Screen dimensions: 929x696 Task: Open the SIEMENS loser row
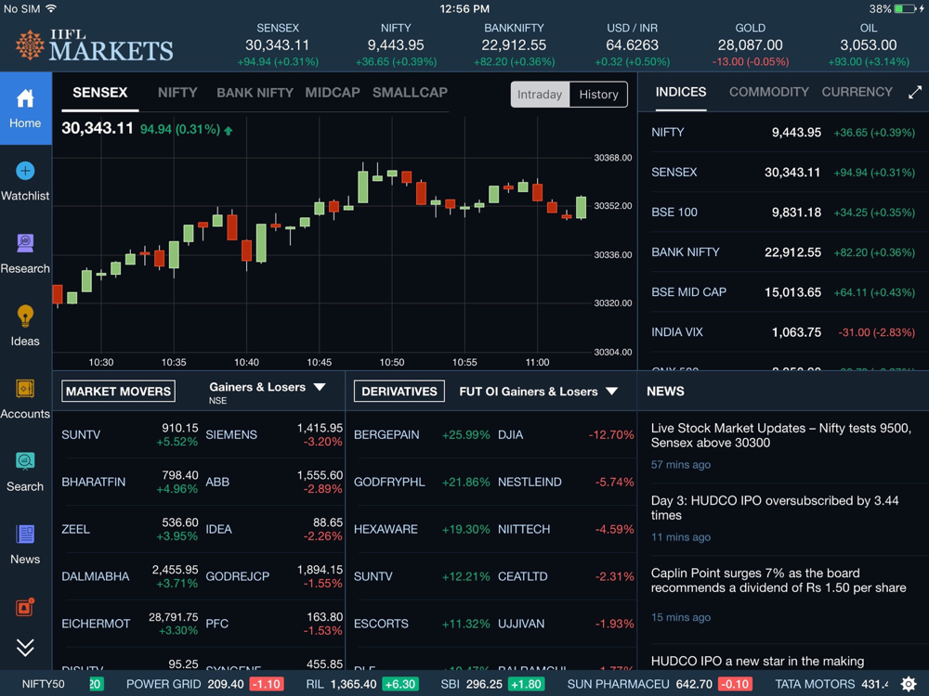click(274, 435)
